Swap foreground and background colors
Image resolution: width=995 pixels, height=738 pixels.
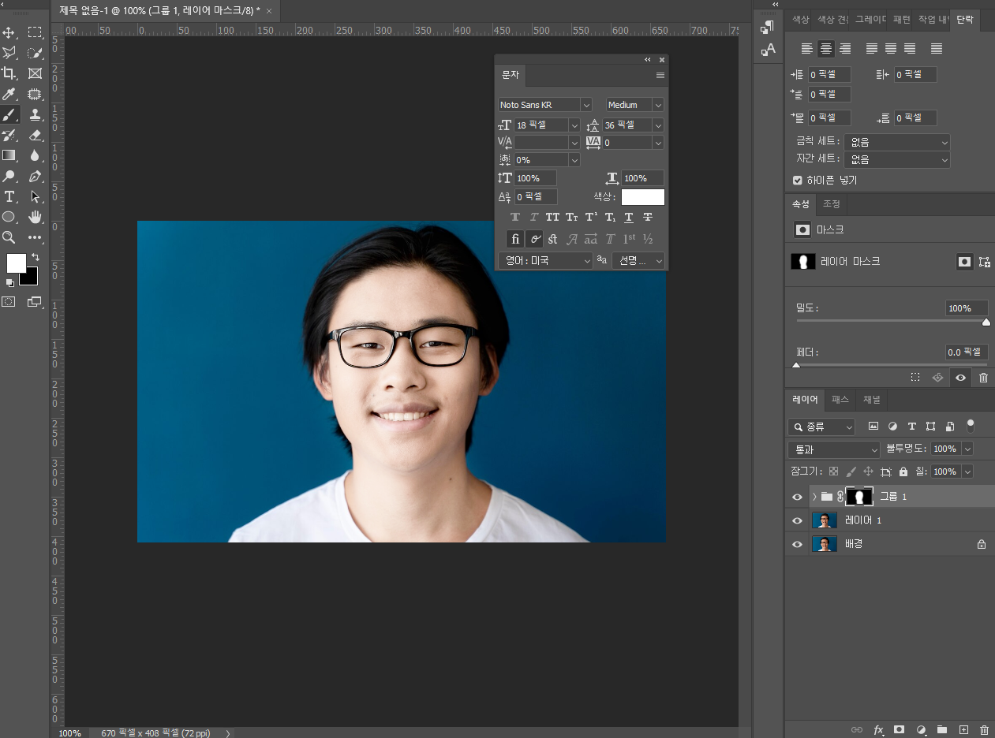pos(35,258)
